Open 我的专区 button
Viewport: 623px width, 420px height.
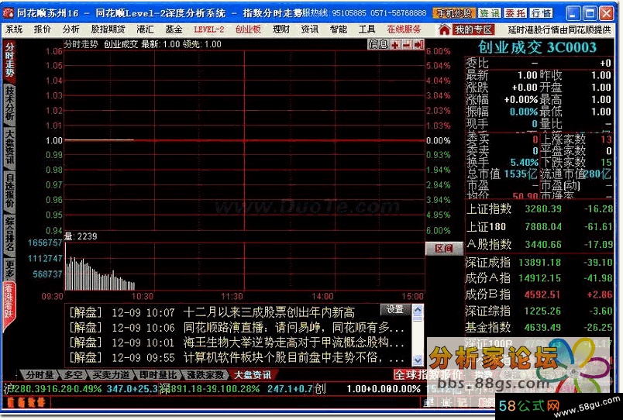(473, 29)
